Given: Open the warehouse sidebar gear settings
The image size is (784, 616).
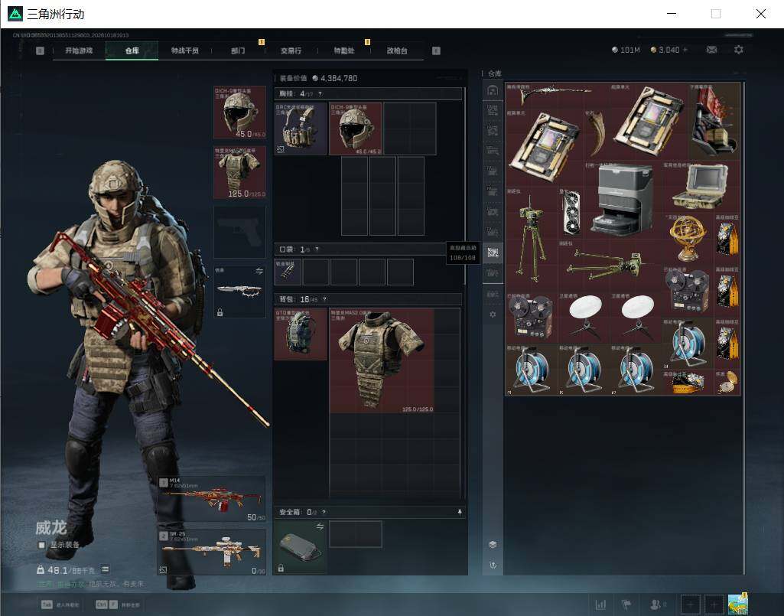Looking at the screenshot, I should [493, 315].
